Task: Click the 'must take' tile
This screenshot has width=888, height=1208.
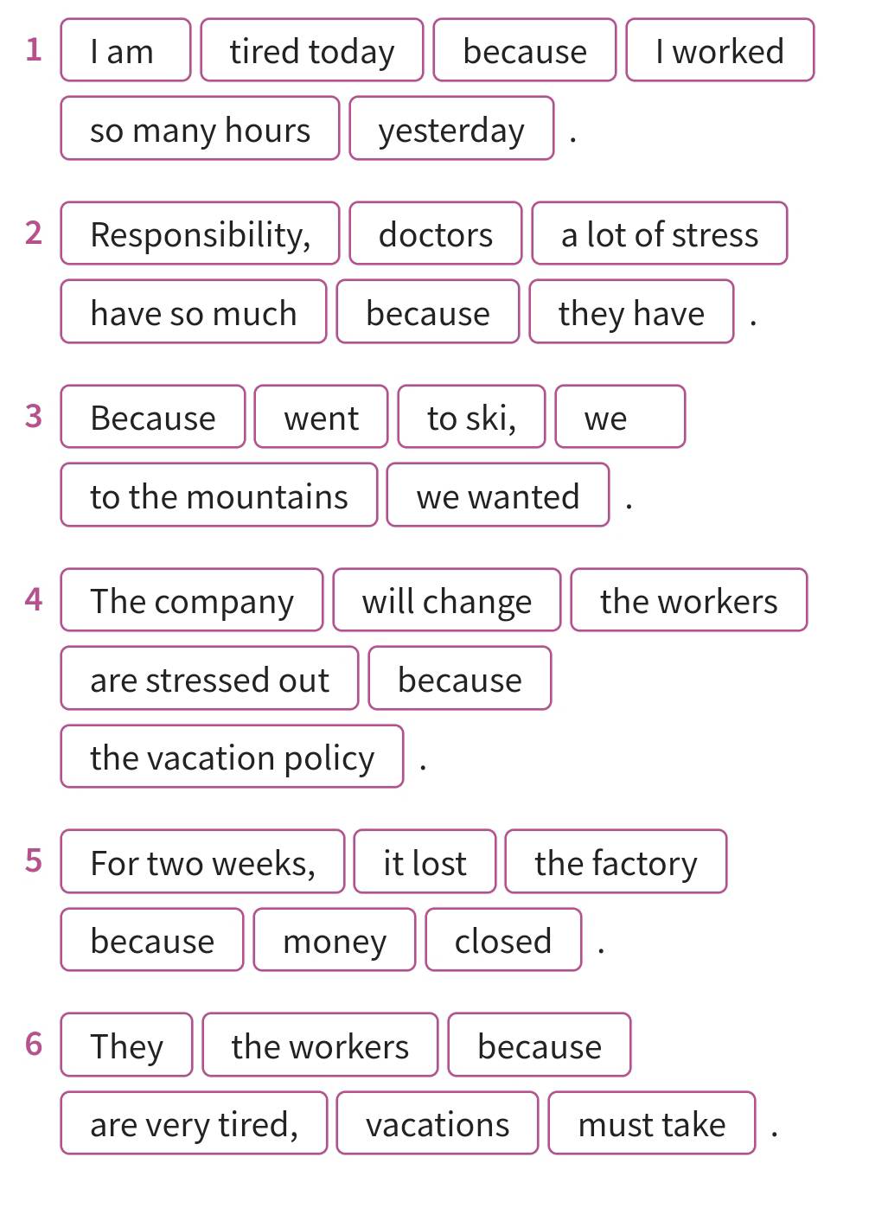Action: (652, 1123)
